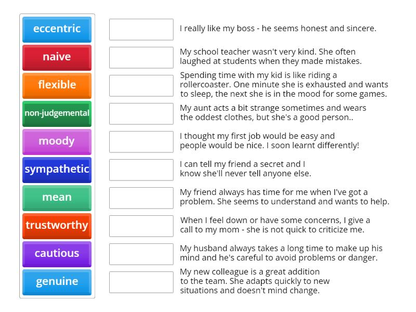416x312 pixels.
Task: Select the word tile 'trustworthy'
Action: pos(56,226)
